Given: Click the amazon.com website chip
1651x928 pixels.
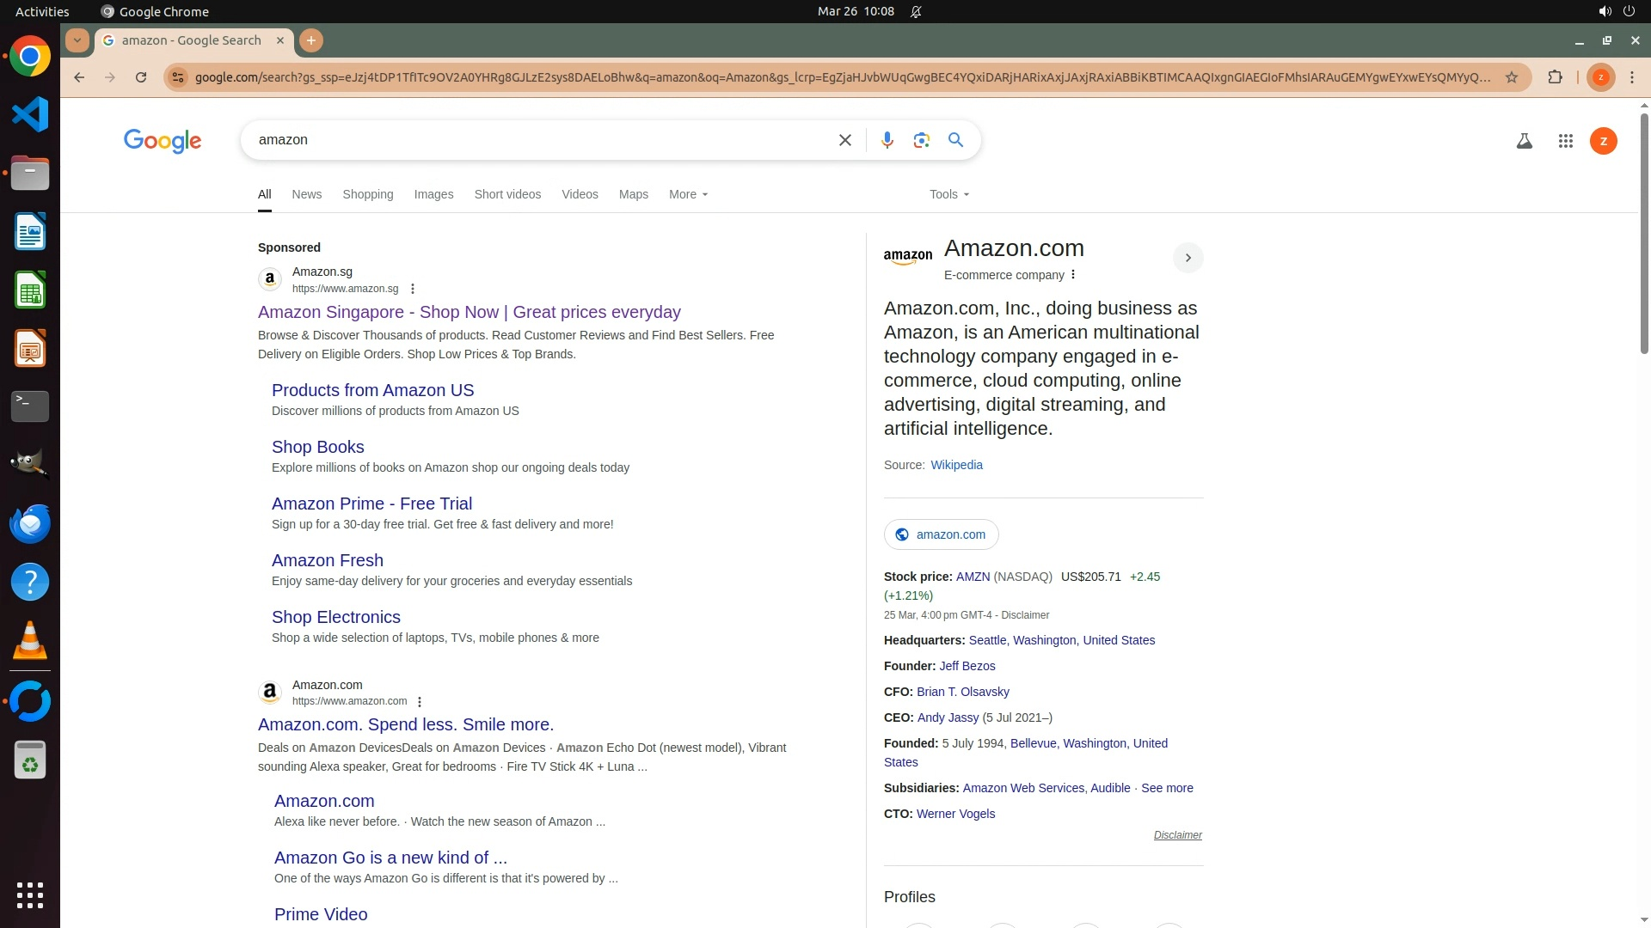Looking at the screenshot, I should 941,534.
